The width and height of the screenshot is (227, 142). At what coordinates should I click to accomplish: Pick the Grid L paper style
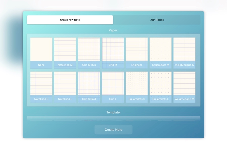pyautogui.click(x=113, y=87)
